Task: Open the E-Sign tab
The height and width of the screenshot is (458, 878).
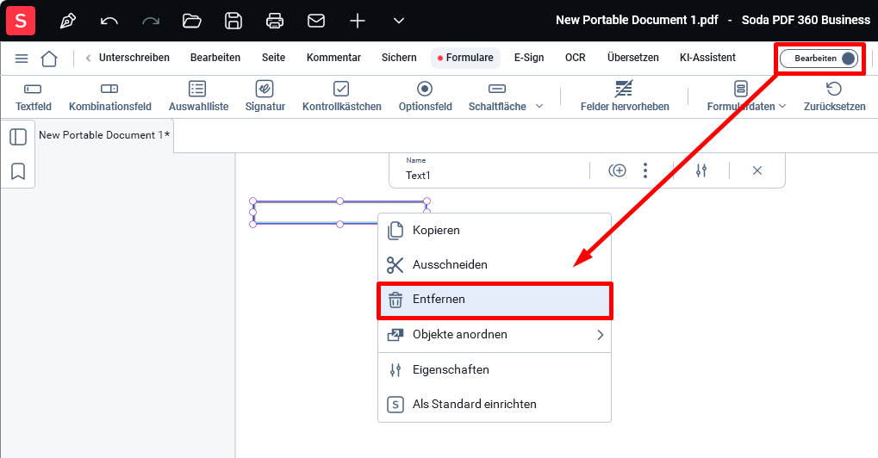Action: point(528,58)
